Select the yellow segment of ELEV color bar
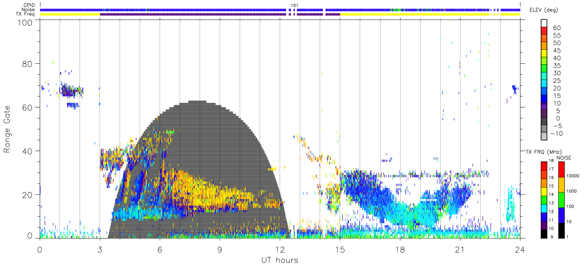 (544, 54)
